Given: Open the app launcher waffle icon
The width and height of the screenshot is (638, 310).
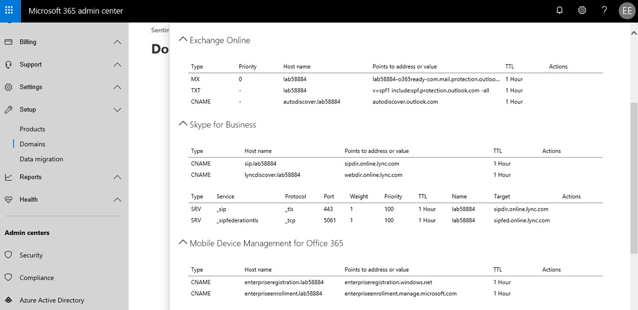Looking at the screenshot, I should point(9,10).
